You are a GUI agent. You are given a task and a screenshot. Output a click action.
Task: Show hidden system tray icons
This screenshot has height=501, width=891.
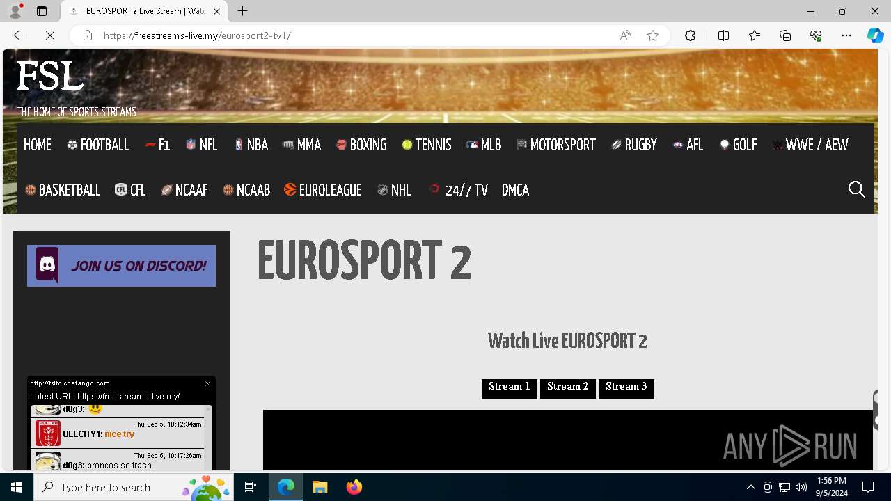point(750,487)
